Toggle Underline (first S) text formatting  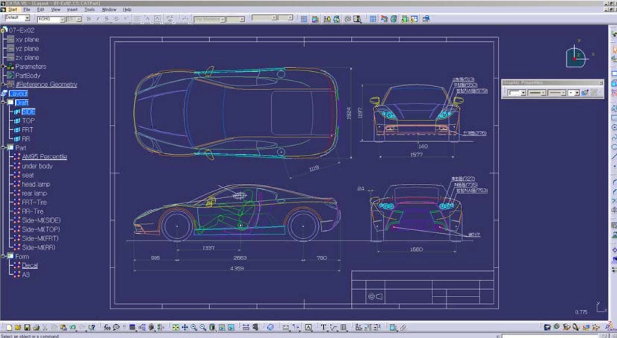click(107, 19)
